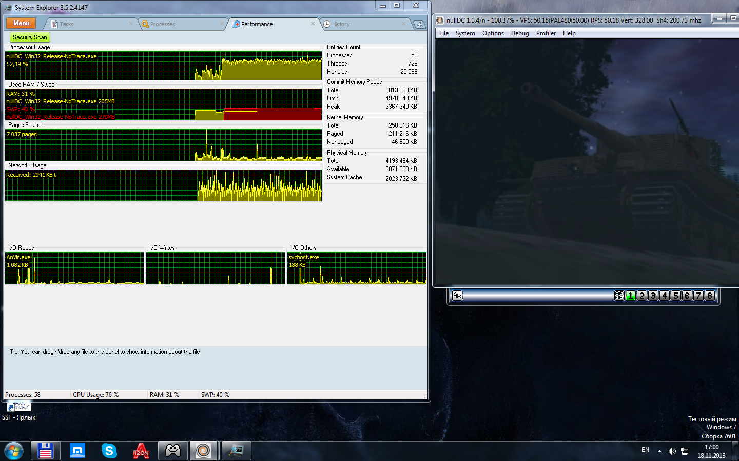Image resolution: width=739 pixels, height=461 pixels.
Task: Select slot number 4 toggle
Action: pyautogui.click(x=665, y=296)
